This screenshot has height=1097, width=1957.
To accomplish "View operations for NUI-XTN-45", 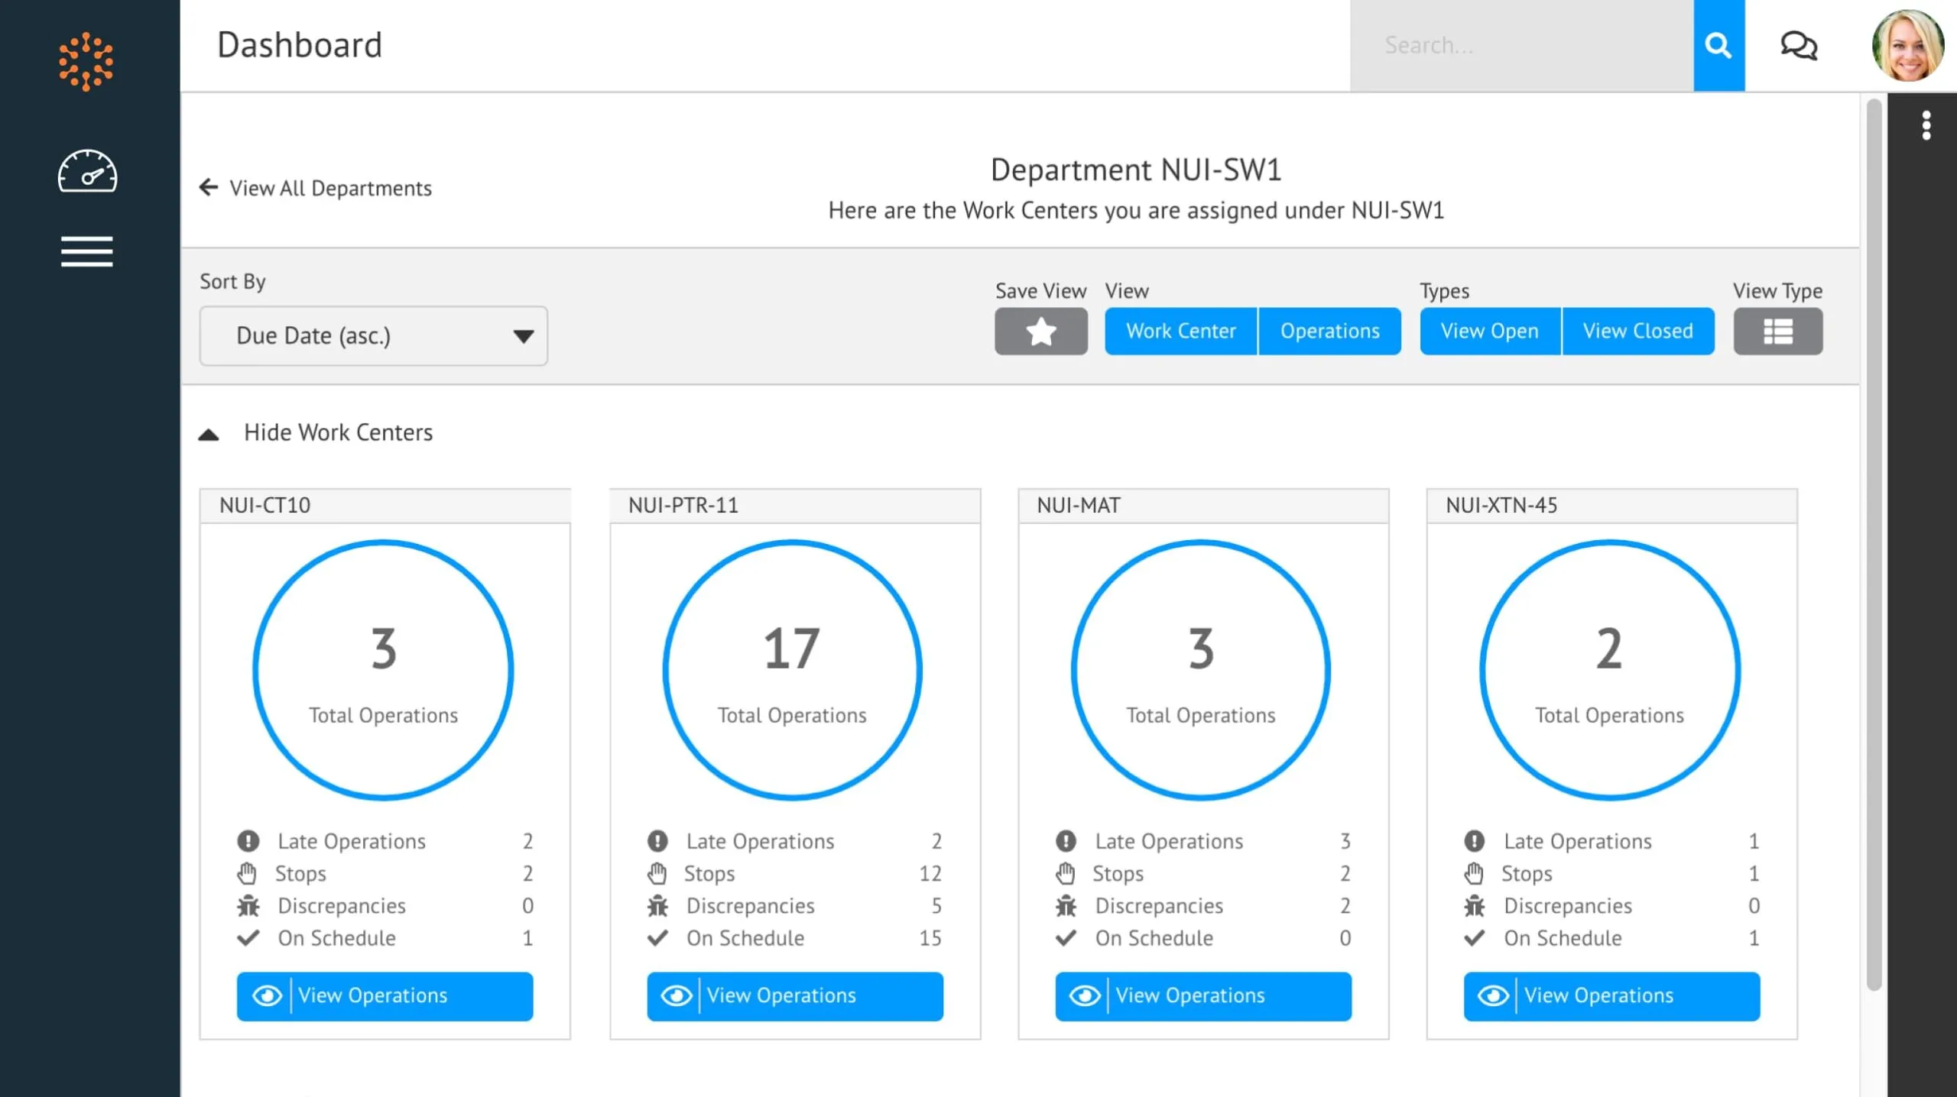I will [x=1611, y=995].
